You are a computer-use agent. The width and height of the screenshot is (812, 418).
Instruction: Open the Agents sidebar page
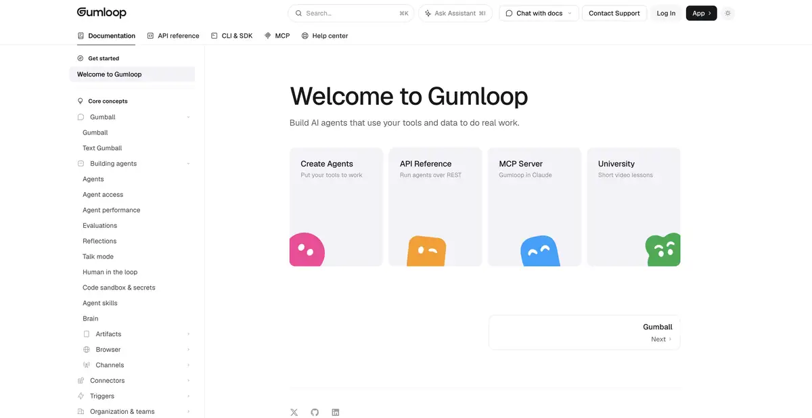tap(93, 179)
